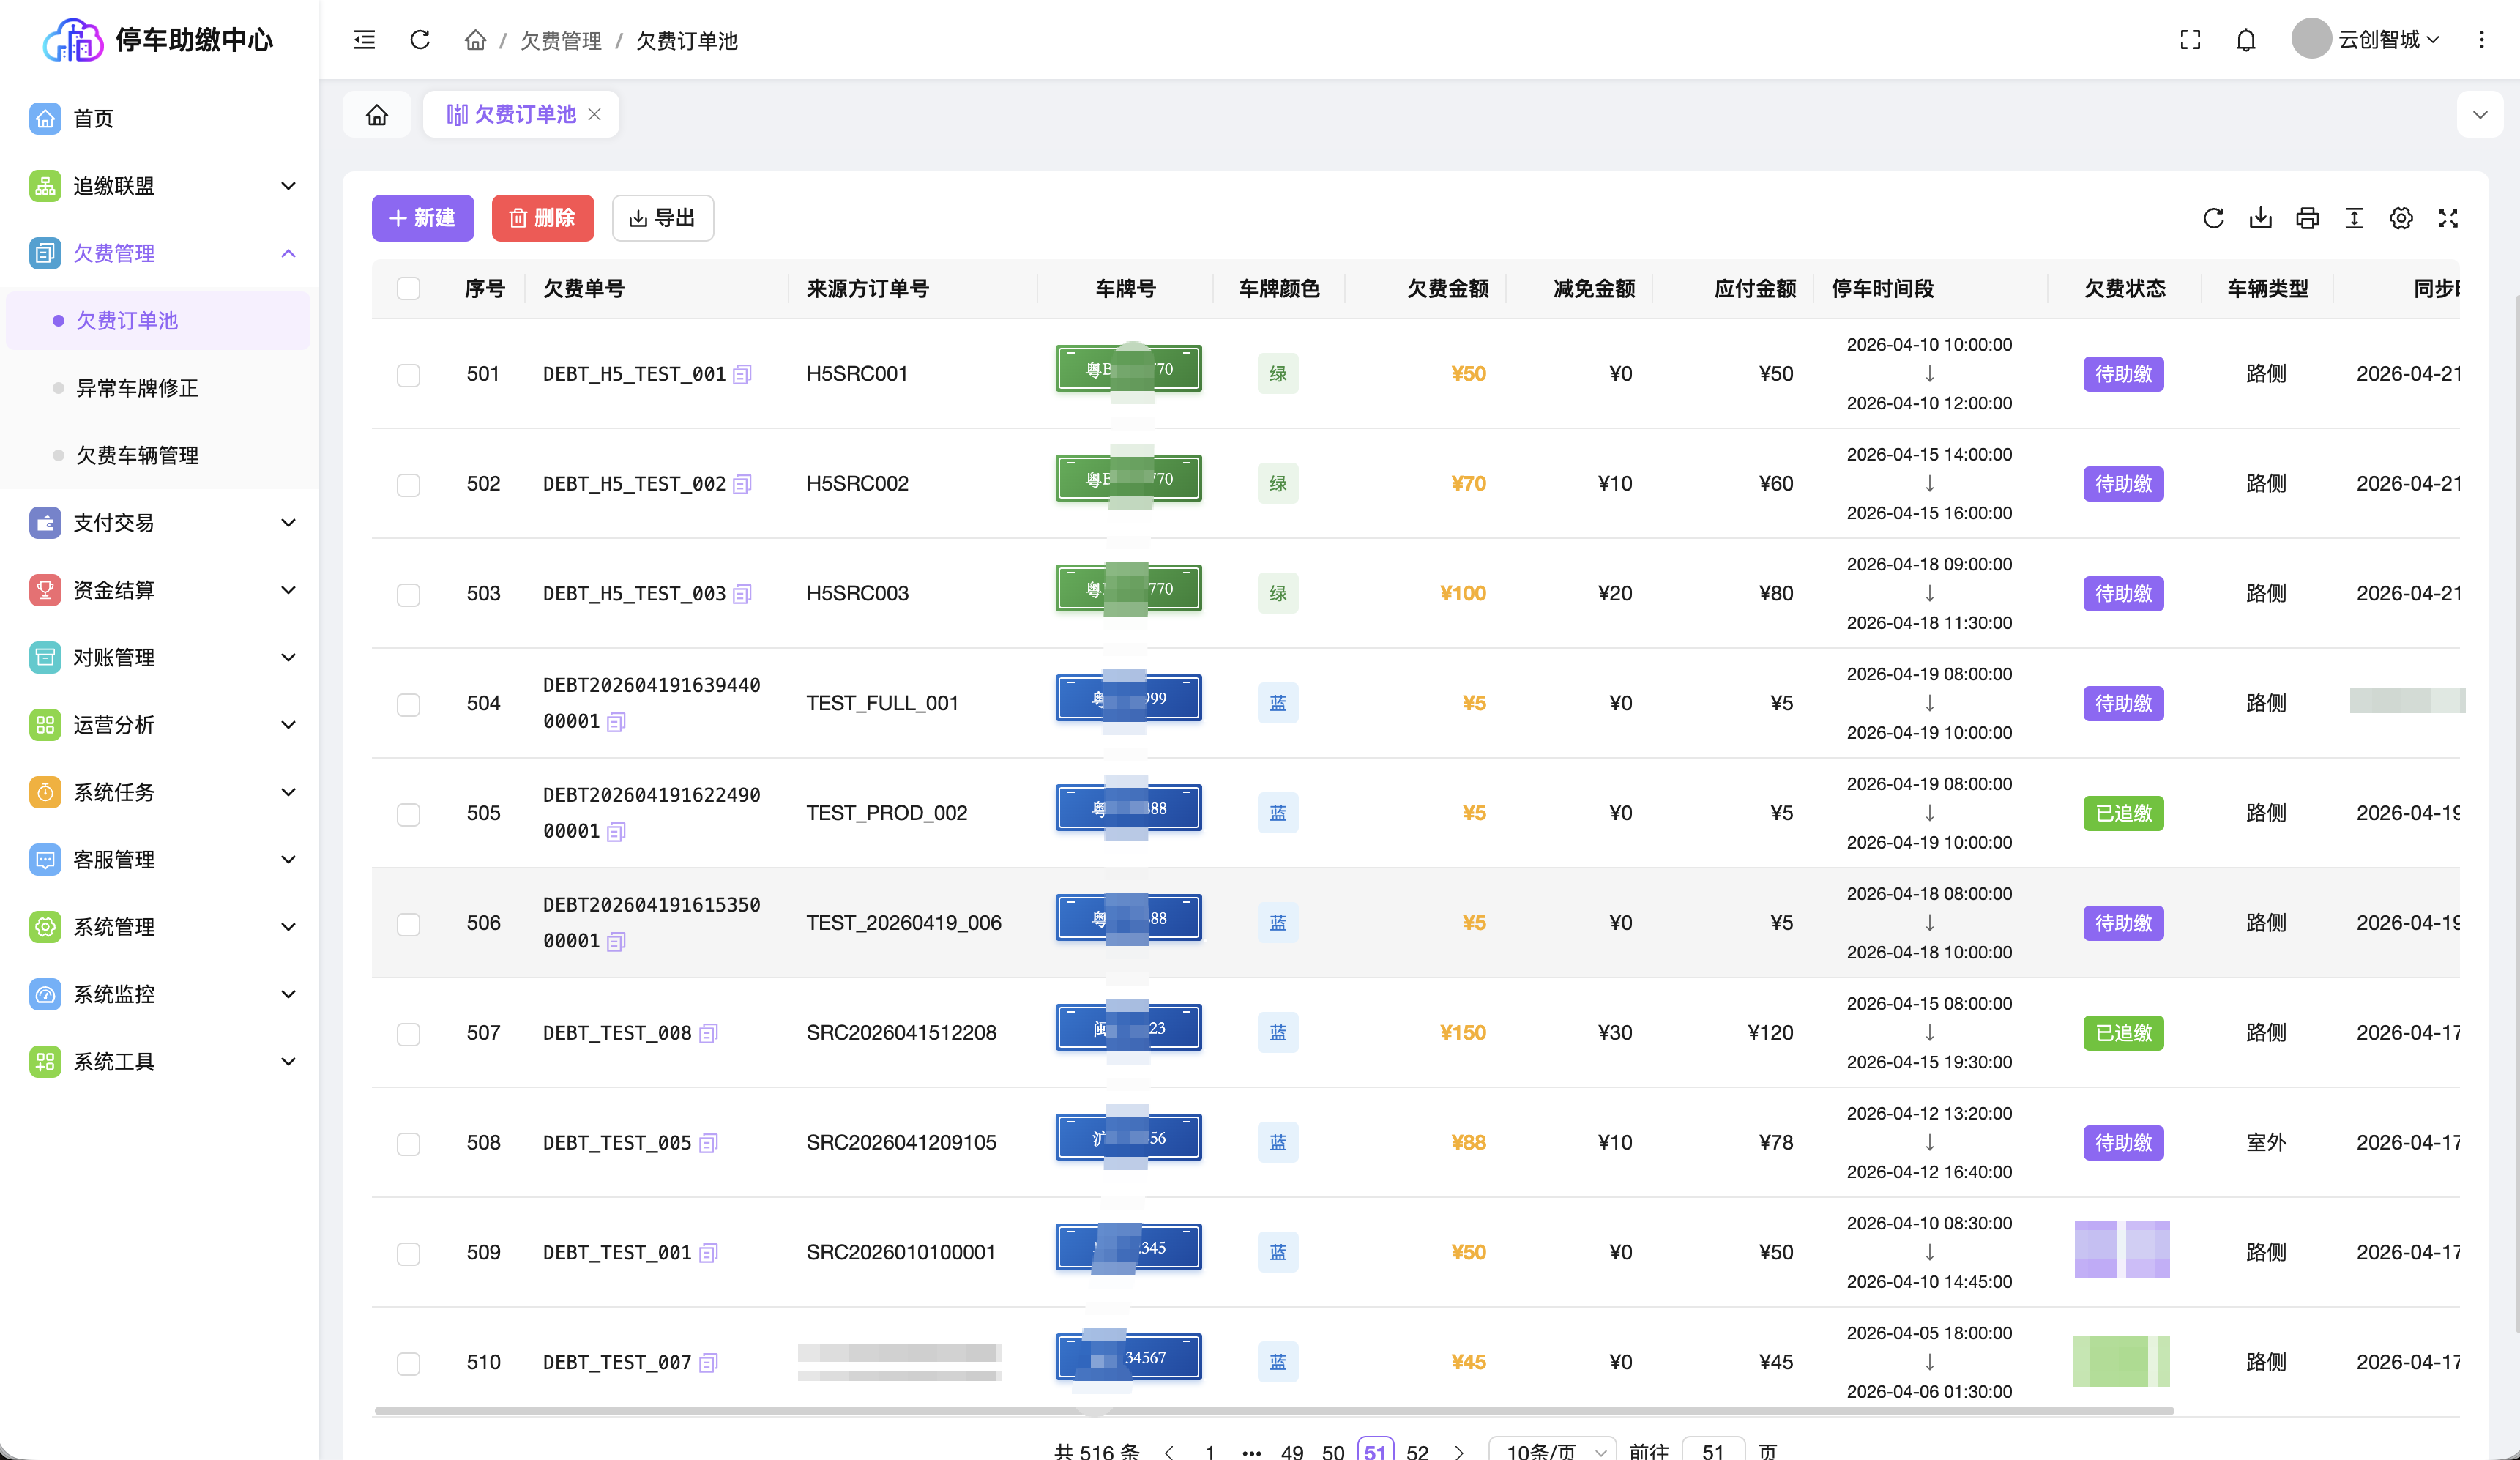The width and height of the screenshot is (2520, 1460).
Task: Check the row 507 checkbox
Action: (408, 1034)
